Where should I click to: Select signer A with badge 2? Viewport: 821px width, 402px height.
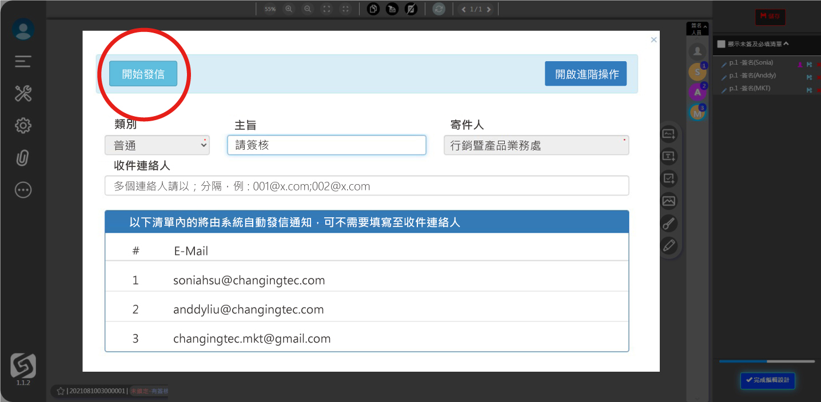697,91
